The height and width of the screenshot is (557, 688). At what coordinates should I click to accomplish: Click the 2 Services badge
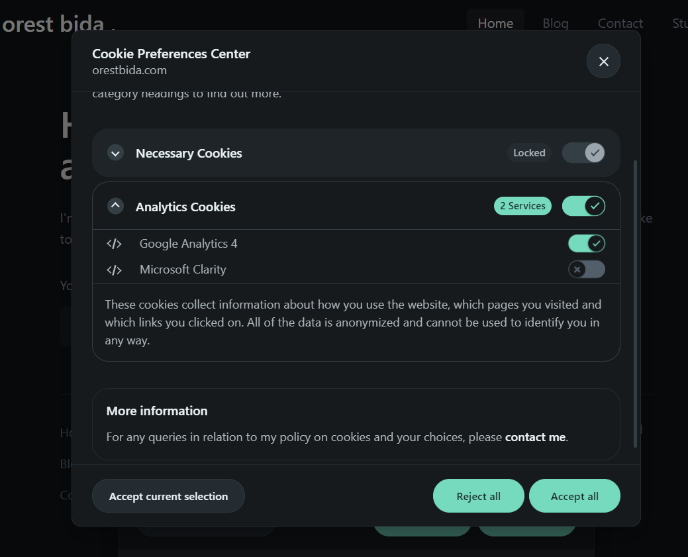pyautogui.click(x=522, y=206)
